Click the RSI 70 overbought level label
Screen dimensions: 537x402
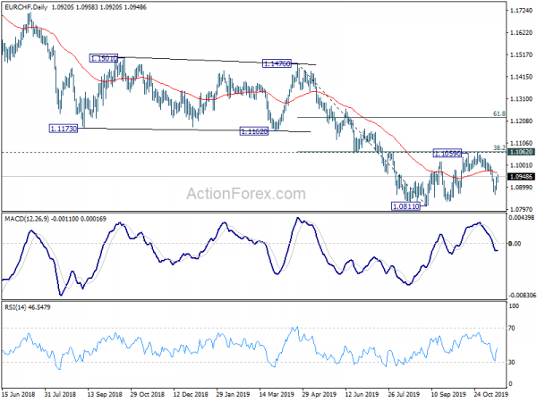coord(511,328)
